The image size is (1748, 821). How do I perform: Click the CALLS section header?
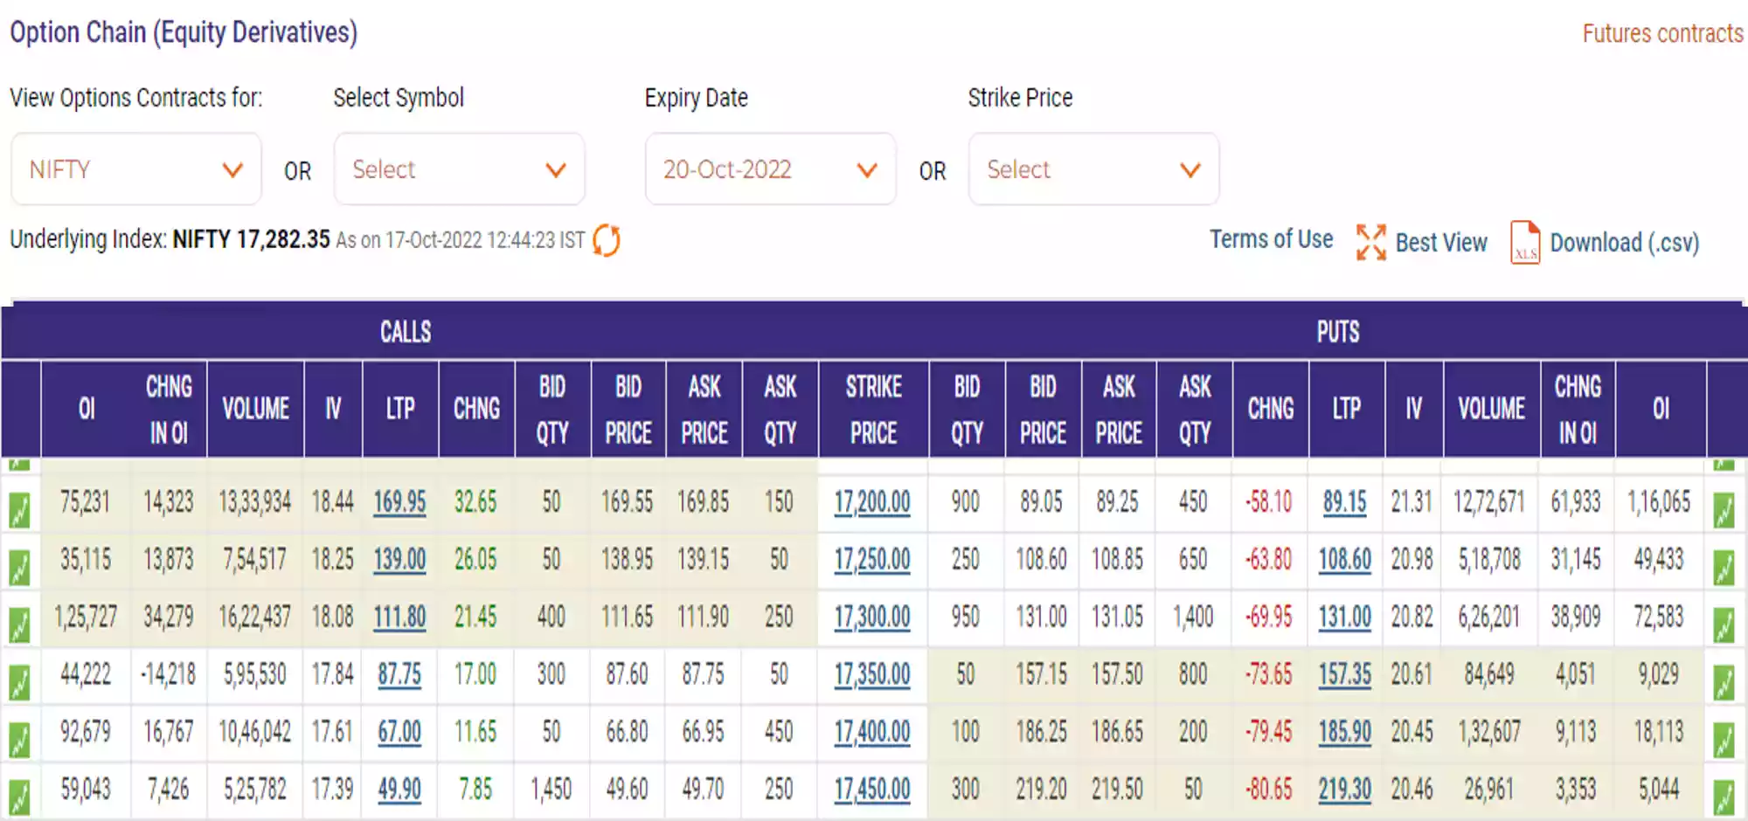tap(406, 332)
